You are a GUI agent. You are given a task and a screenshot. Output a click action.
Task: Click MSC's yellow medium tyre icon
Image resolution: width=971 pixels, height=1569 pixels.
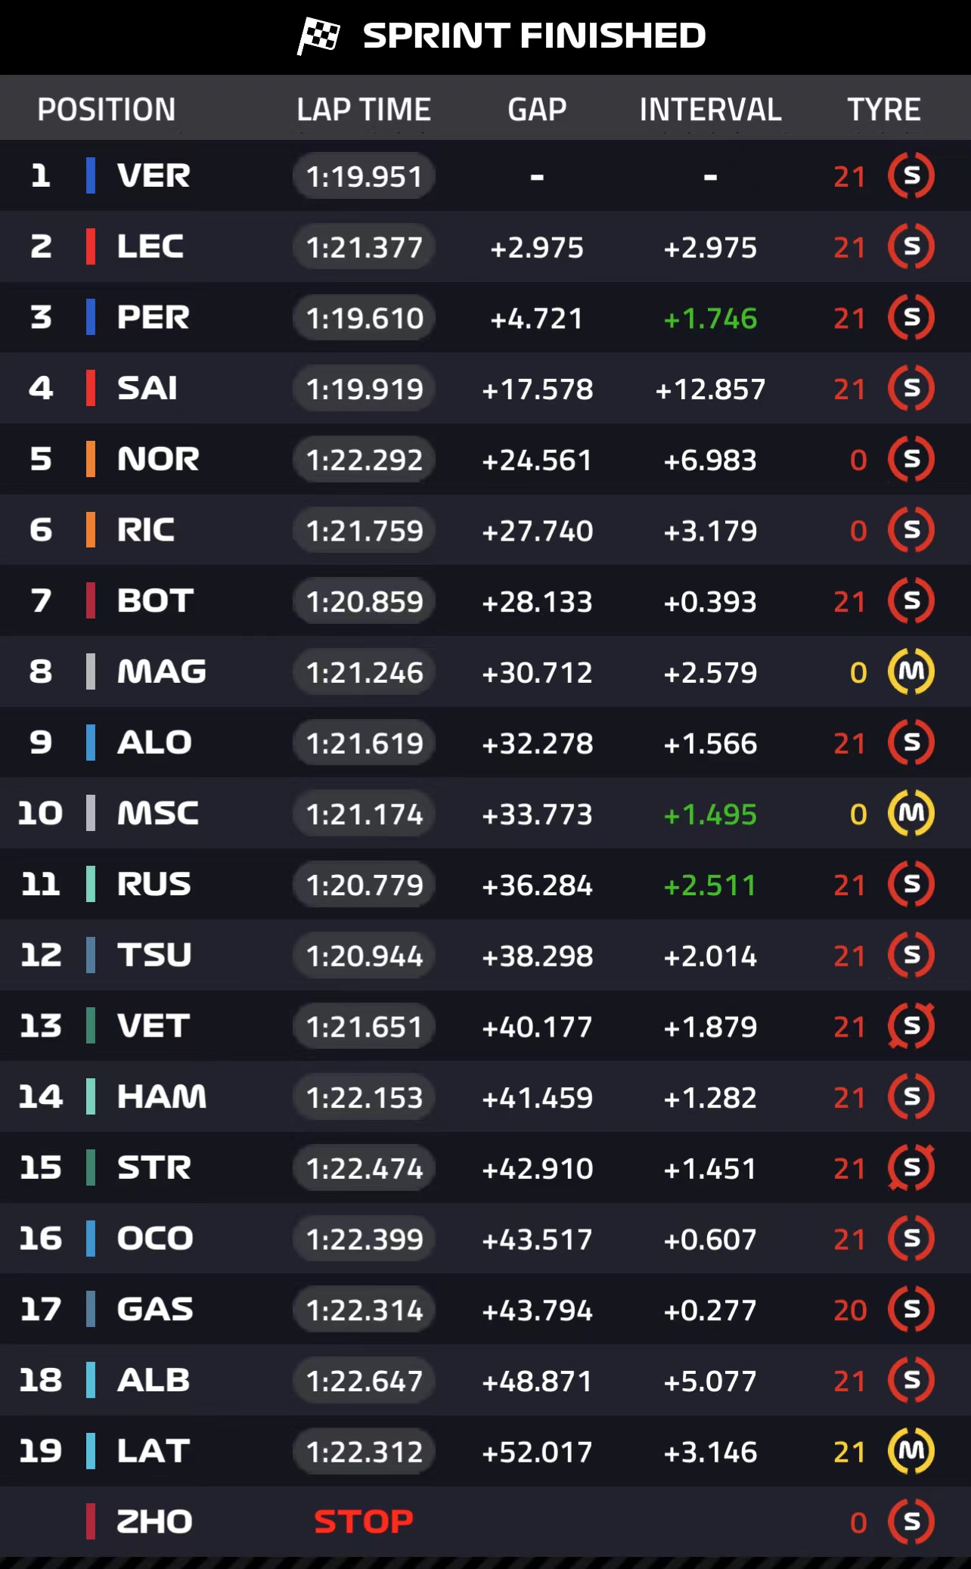911,813
